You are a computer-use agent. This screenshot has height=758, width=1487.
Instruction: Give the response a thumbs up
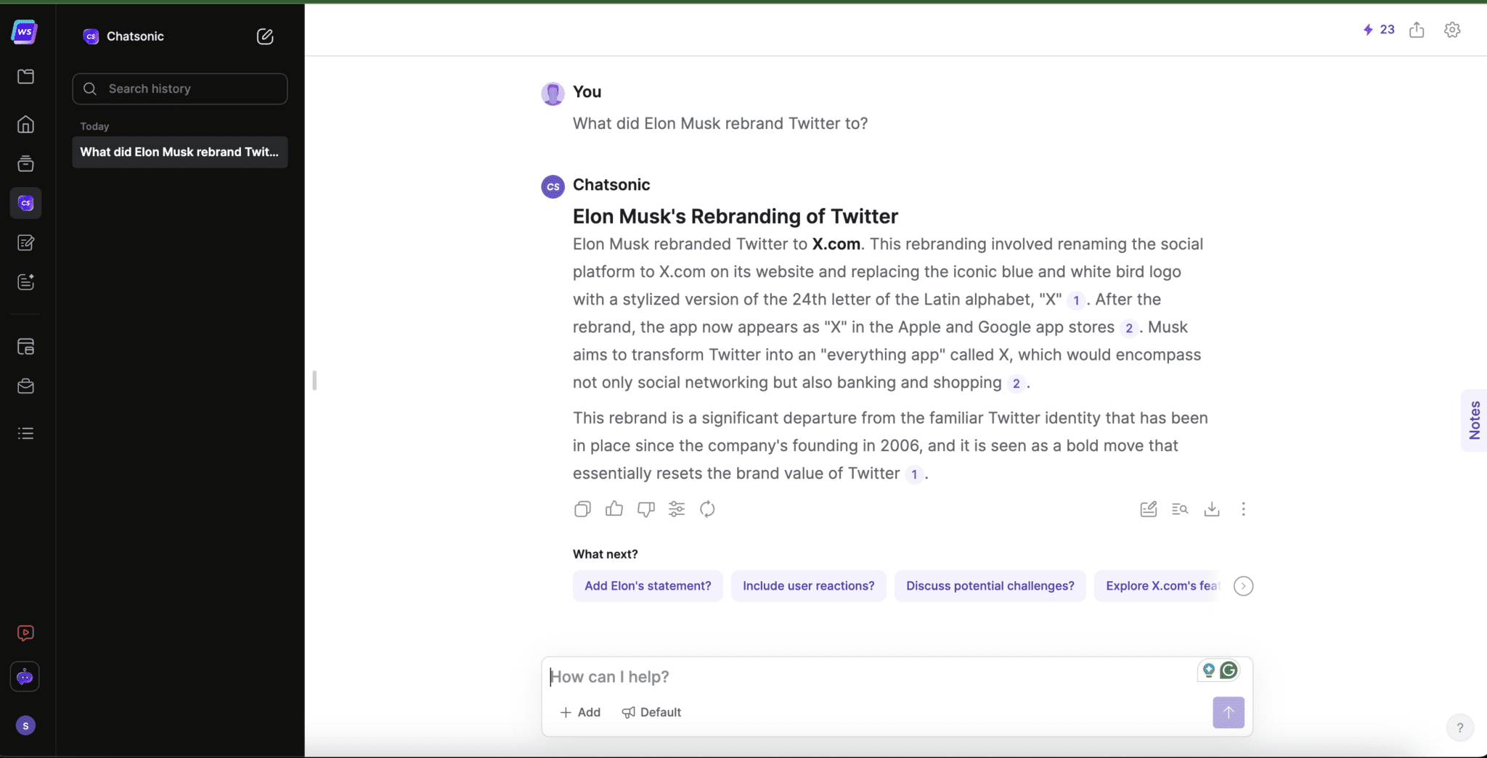click(x=613, y=508)
